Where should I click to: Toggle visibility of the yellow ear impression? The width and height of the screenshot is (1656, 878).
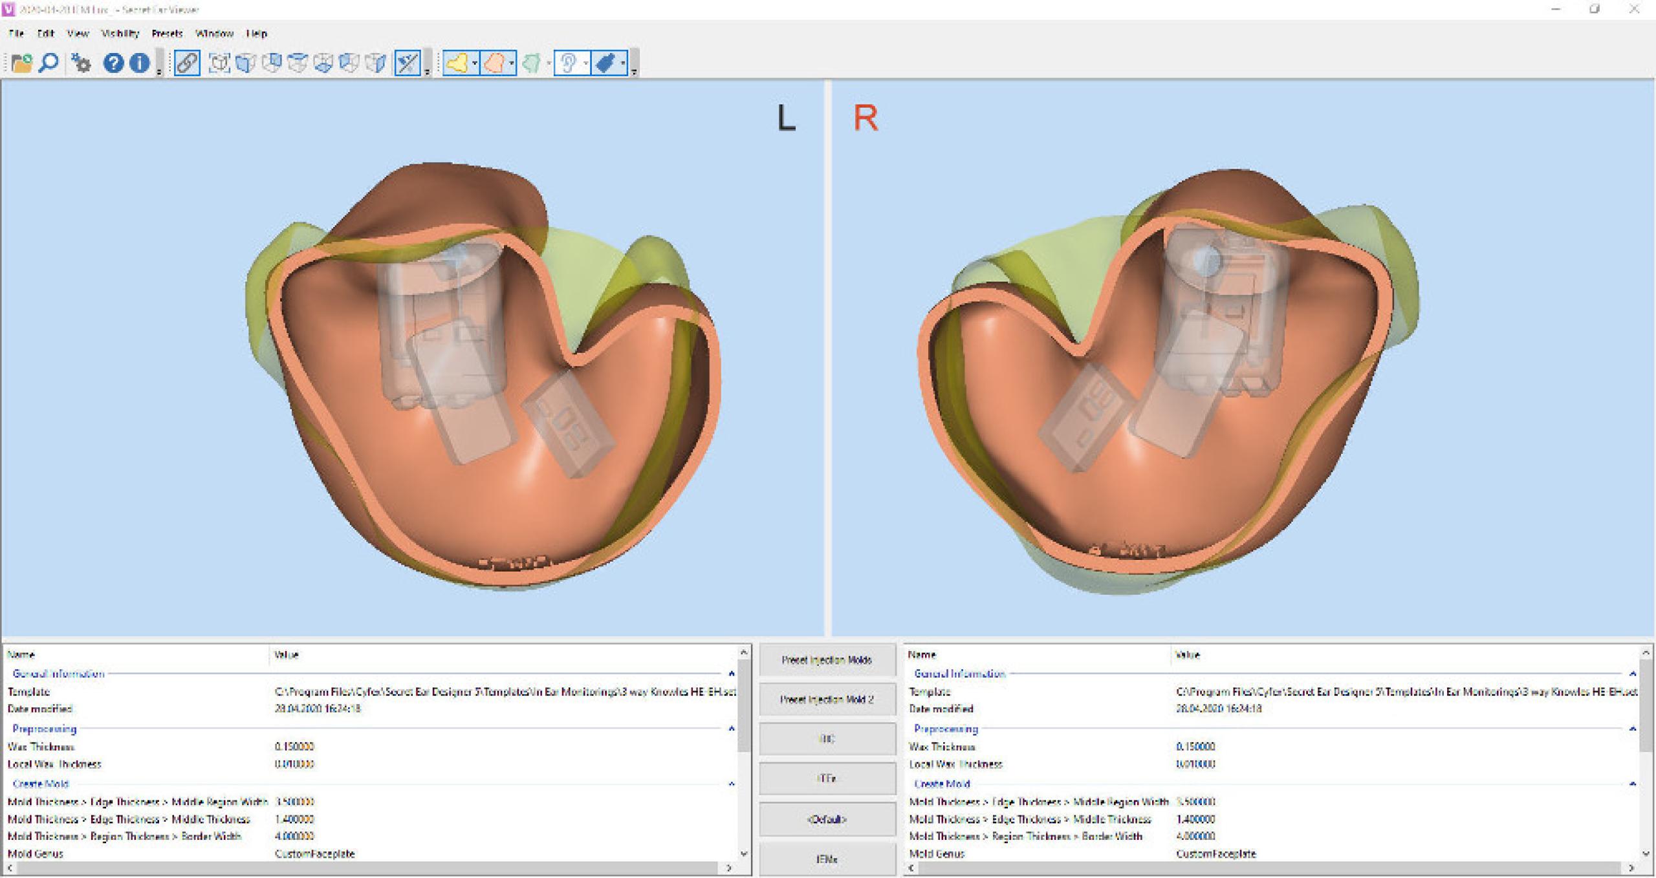click(459, 63)
